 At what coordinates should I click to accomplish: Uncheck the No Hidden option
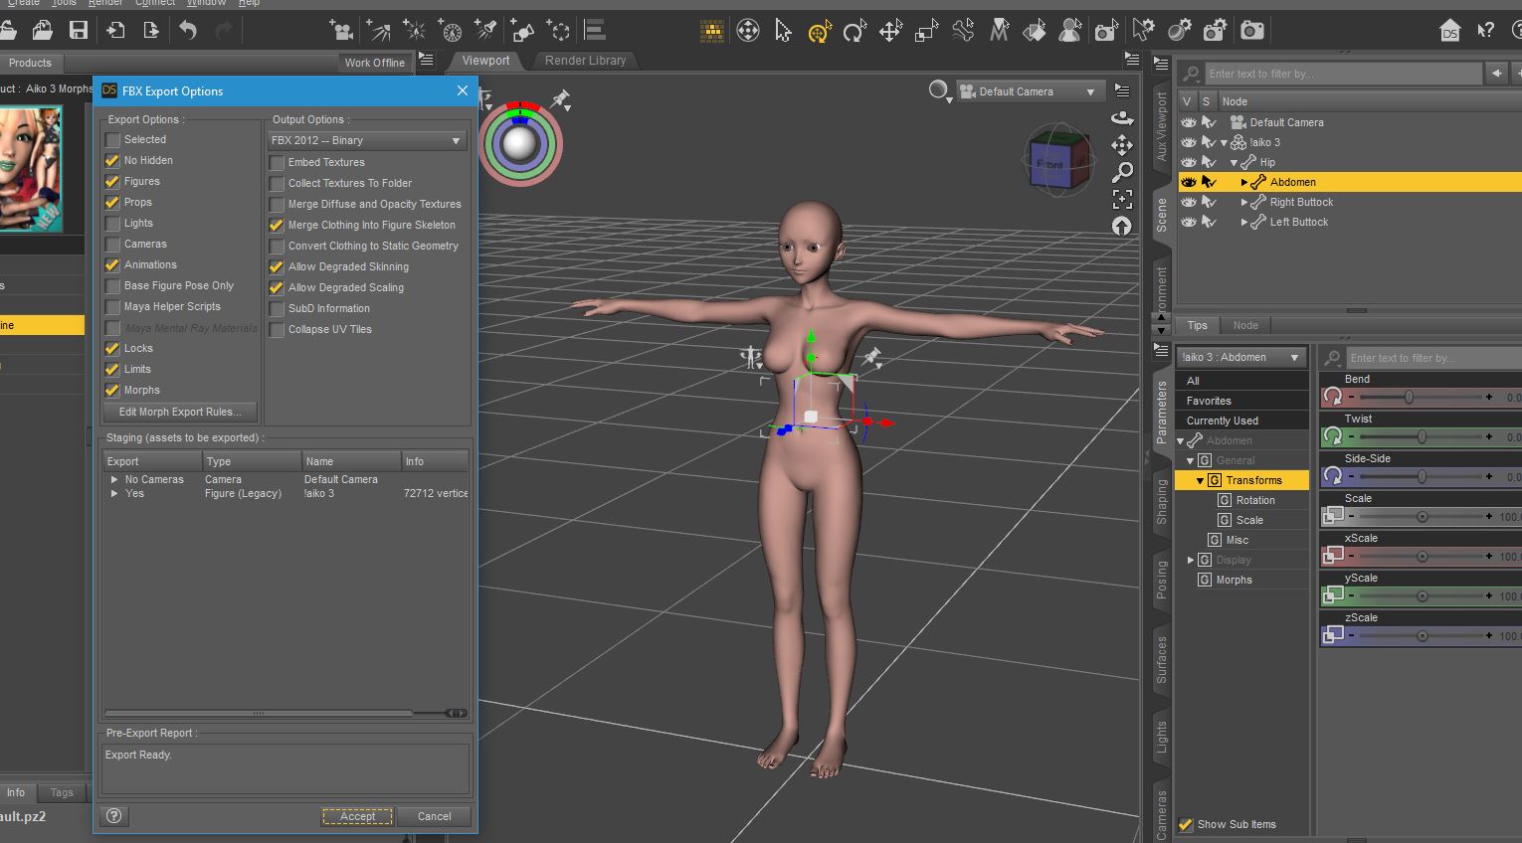point(112,161)
